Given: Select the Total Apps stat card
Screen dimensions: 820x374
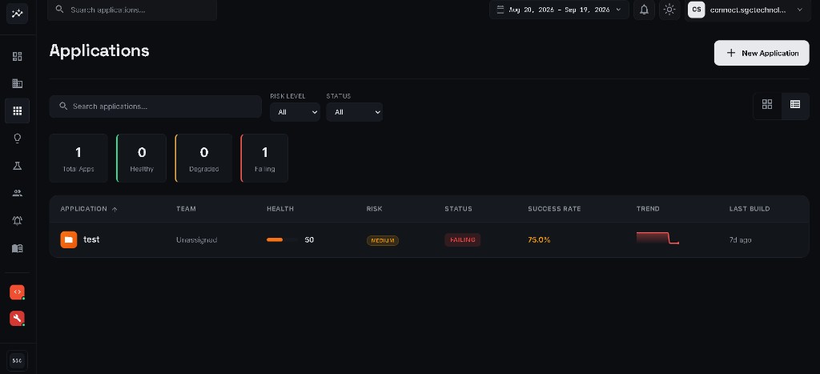Looking at the screenshot, I should pos(78,159).
